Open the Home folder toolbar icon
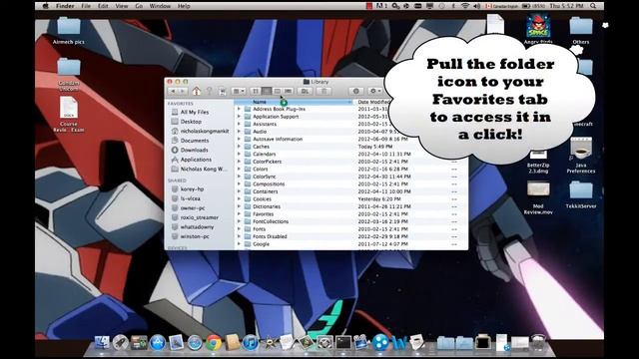The width and height of the screenshot is (639, 359). (197, 91)
